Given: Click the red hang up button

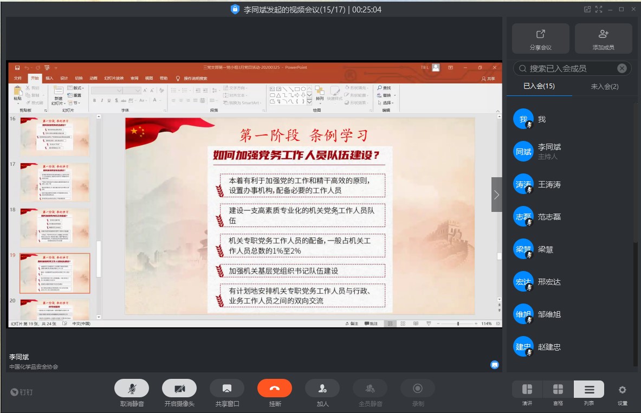Looking at the screenshot, I should coord(274,388).
